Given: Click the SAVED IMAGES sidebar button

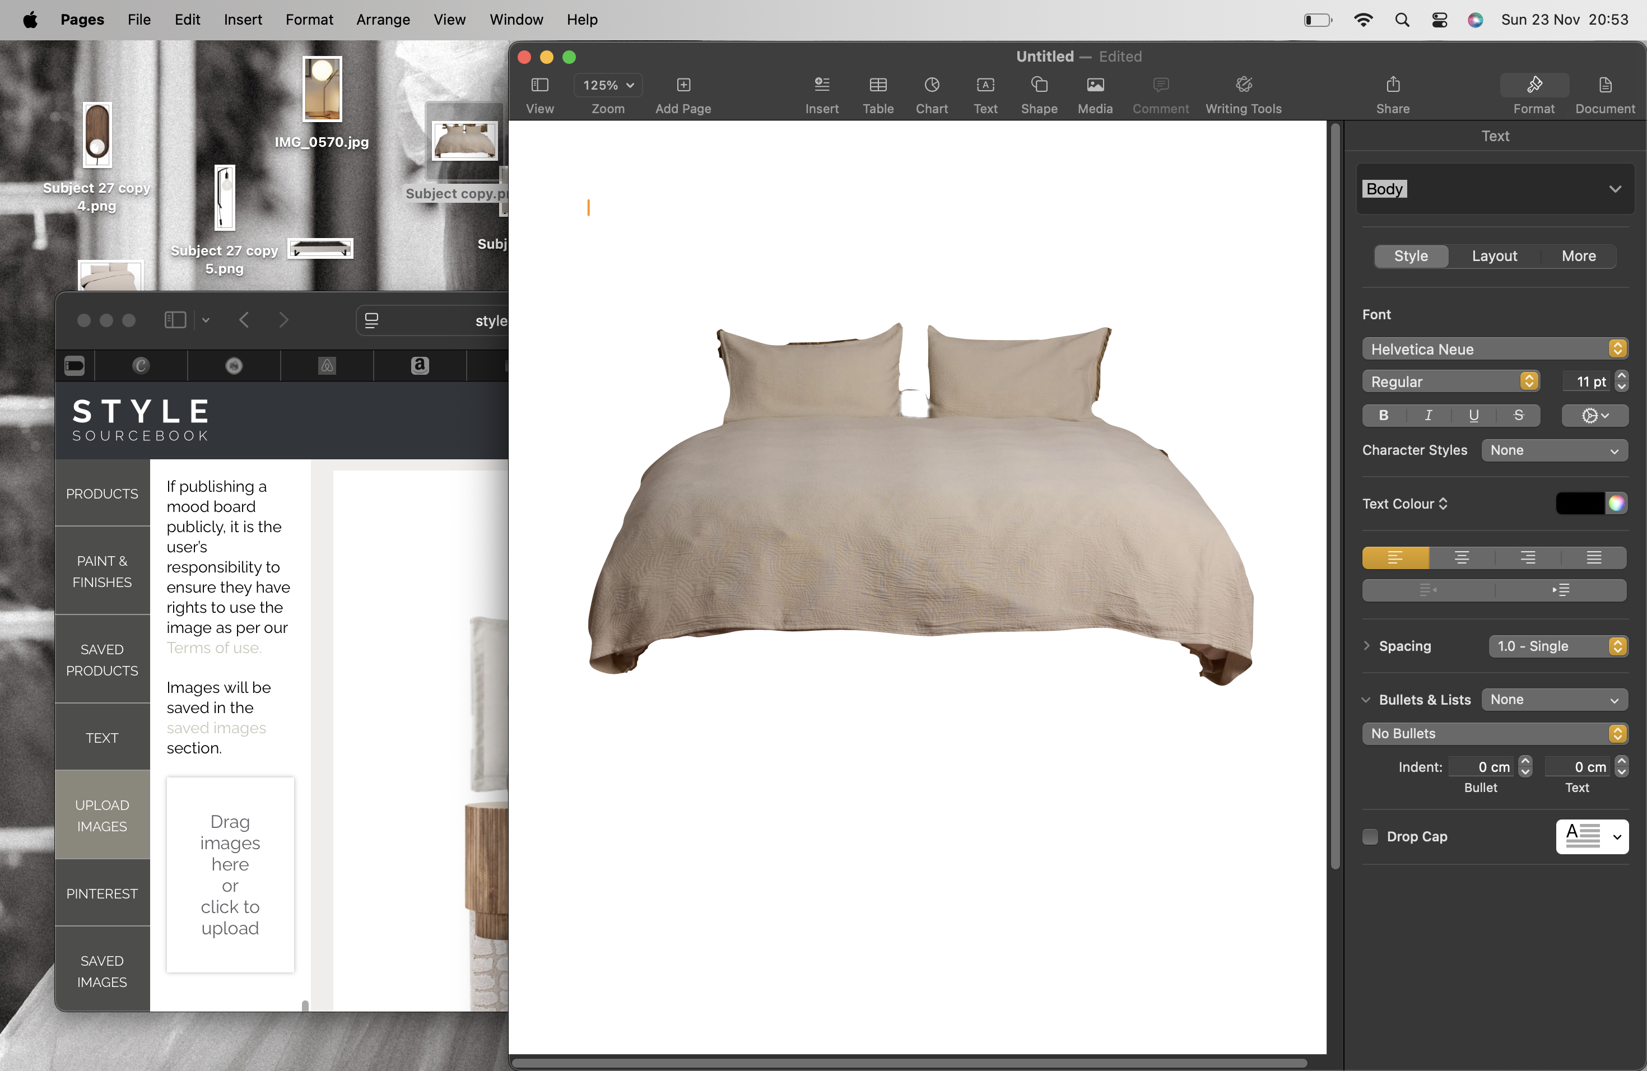Looking at the screenshot, I should (x=103, y=971).
